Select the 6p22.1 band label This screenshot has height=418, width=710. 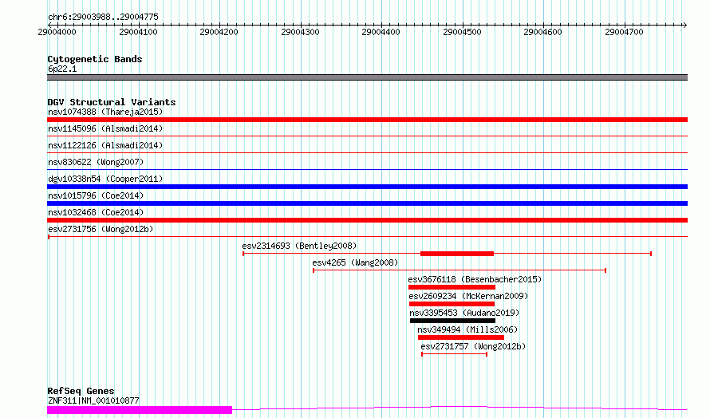pyautogui.click(x=62, y=69)
